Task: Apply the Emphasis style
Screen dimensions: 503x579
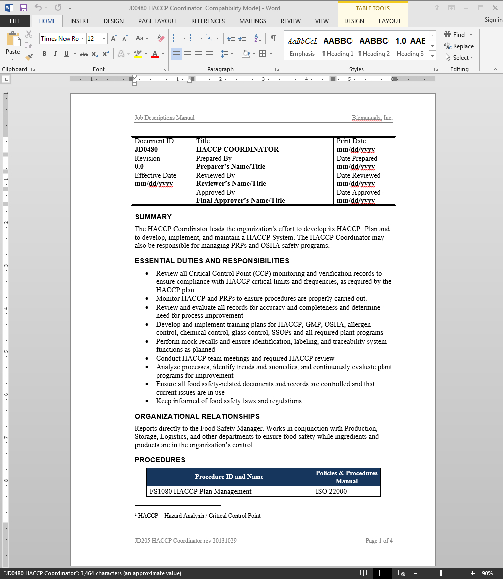Action: coord(302,46)
